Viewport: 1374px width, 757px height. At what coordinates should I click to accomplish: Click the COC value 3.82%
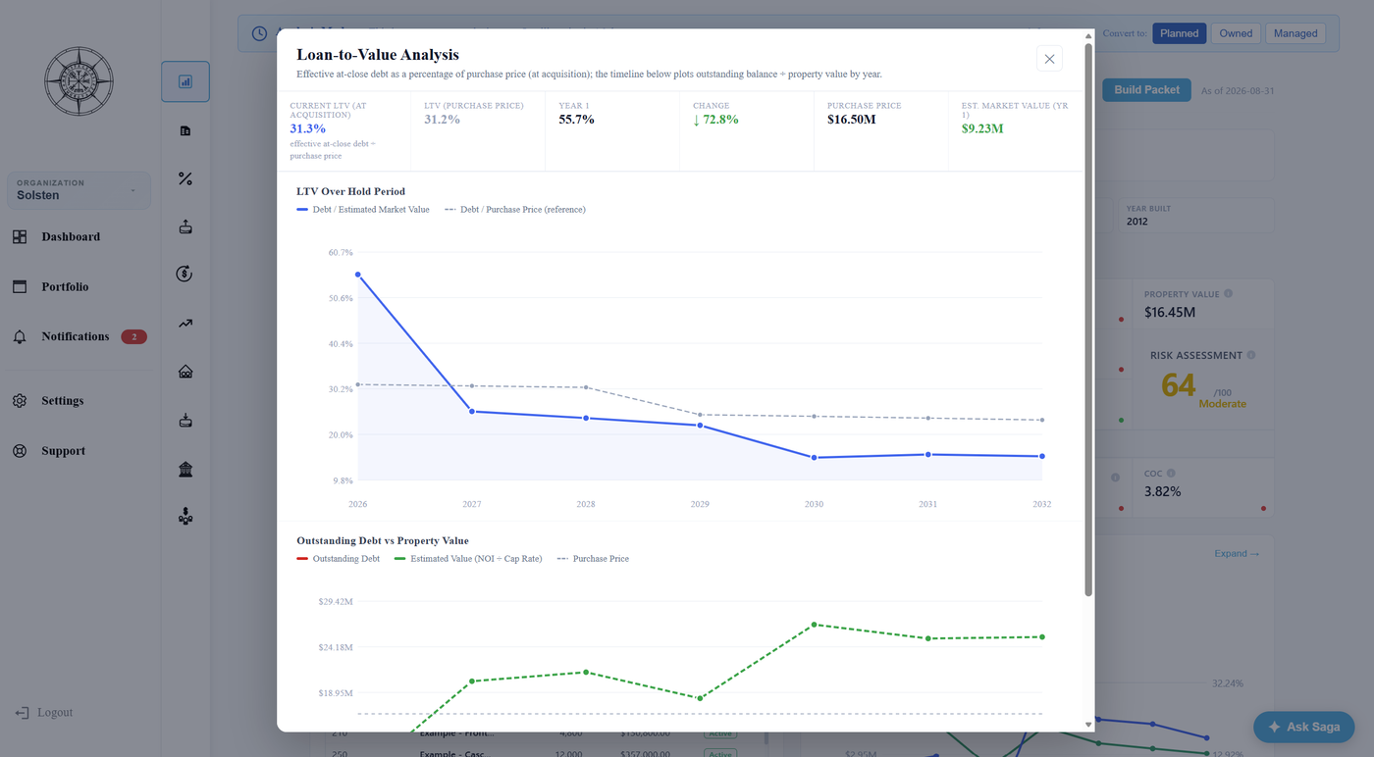[1162, 491]
